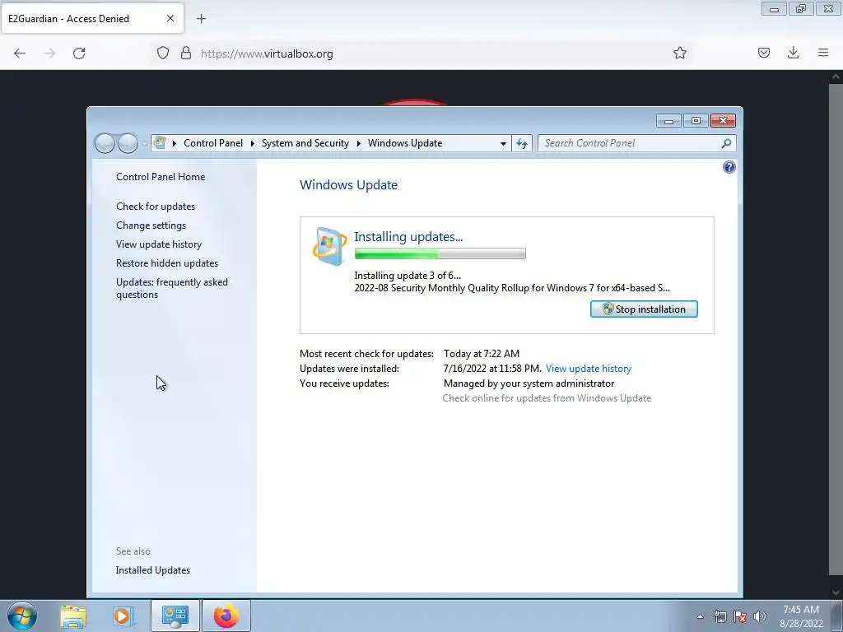Click the Windows Update shield globe icon
843x632 pixels.
(329, 246)
